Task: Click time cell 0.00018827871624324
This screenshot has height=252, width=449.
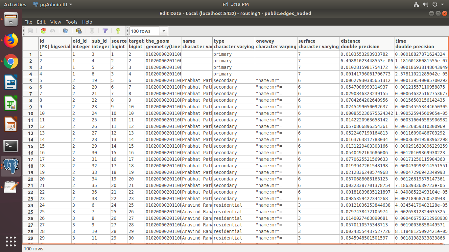Action: (x=421, y=54)
